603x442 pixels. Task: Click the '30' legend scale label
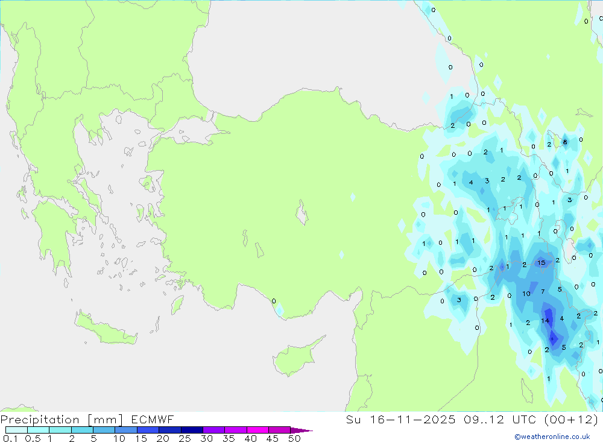[x=206, y=438]
